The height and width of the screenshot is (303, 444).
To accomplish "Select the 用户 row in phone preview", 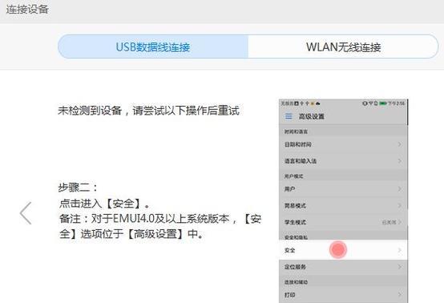I will (x=343, y=189).
